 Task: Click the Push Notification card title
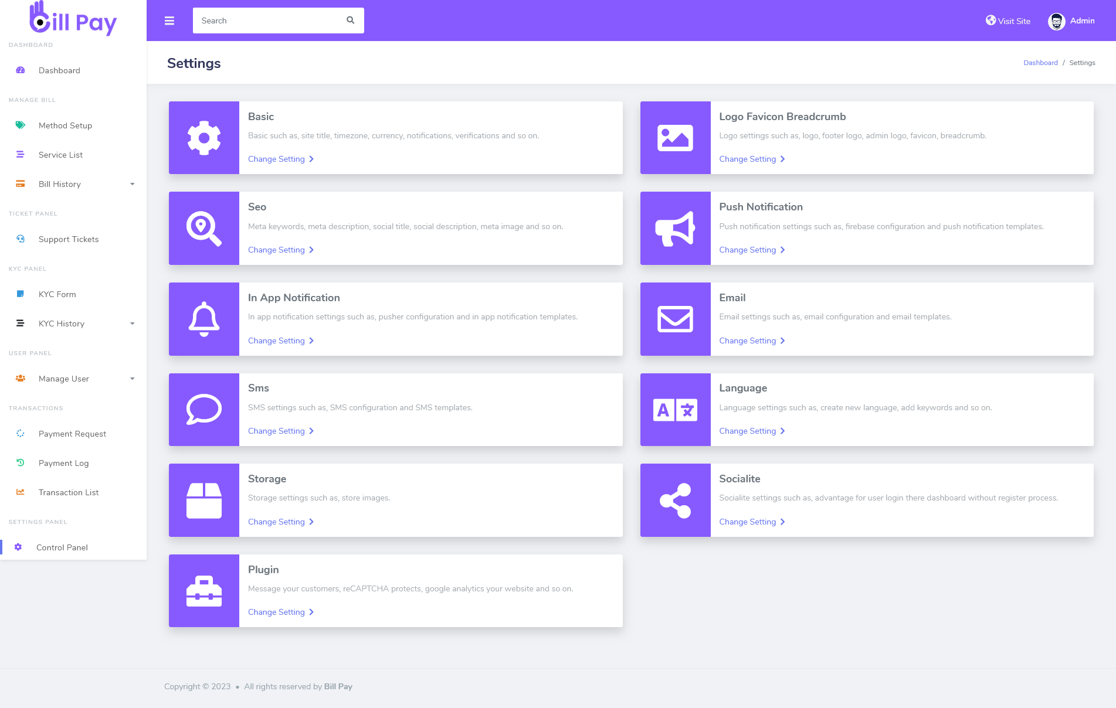click(761, 207)
